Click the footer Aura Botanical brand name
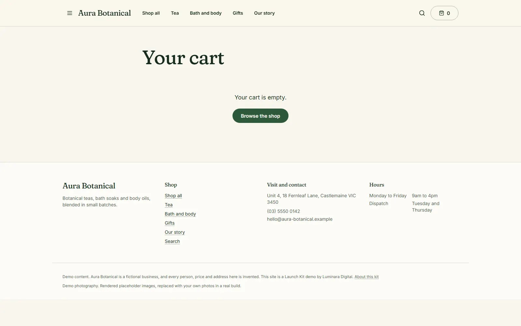 pyautogui.click(x=89, y=186)
